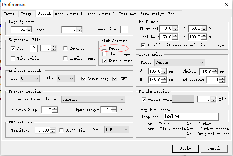Image resolution: width=233 pixels, height=156 pixels.
Task: Increase the Page Spliter pages value
Action: click(x=29, y=28)
